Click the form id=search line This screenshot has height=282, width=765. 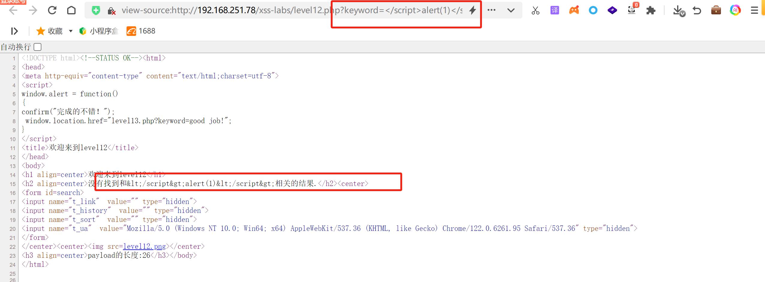pyautogui.click(x=53, y=193)
